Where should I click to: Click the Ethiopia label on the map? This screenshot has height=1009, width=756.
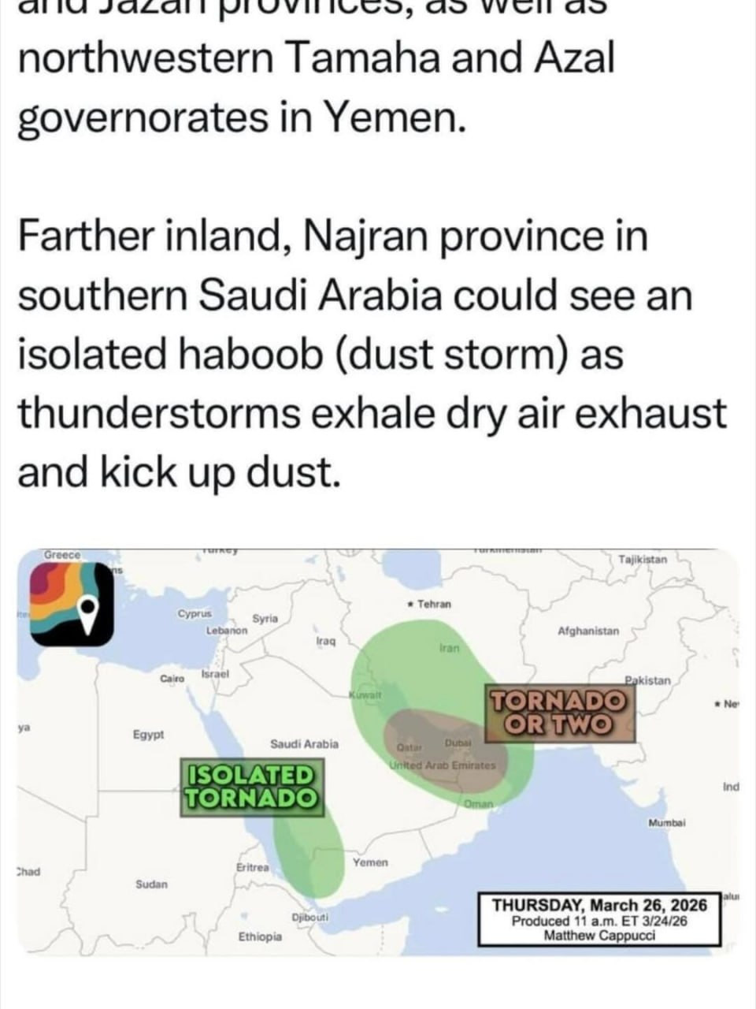[260, 936]
